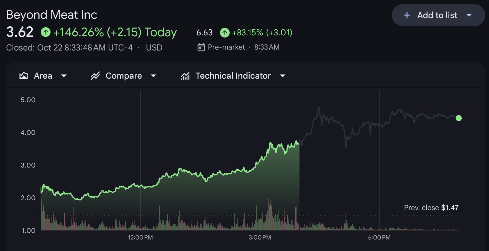
Task: Expand the Compare dropdown arrow
Action: pos(153,76)
